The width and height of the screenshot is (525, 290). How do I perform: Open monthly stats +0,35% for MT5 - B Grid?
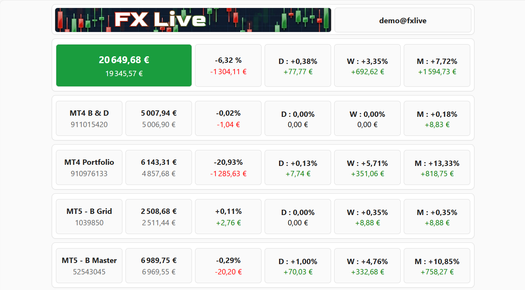(x=436, y=216)
